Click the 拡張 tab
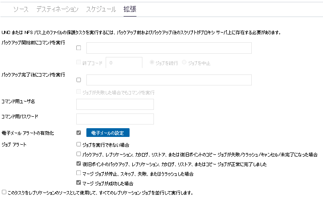Image resolution: width=323 pixels, height=204 pixels. pyautogui.click(x=130, y=9)
